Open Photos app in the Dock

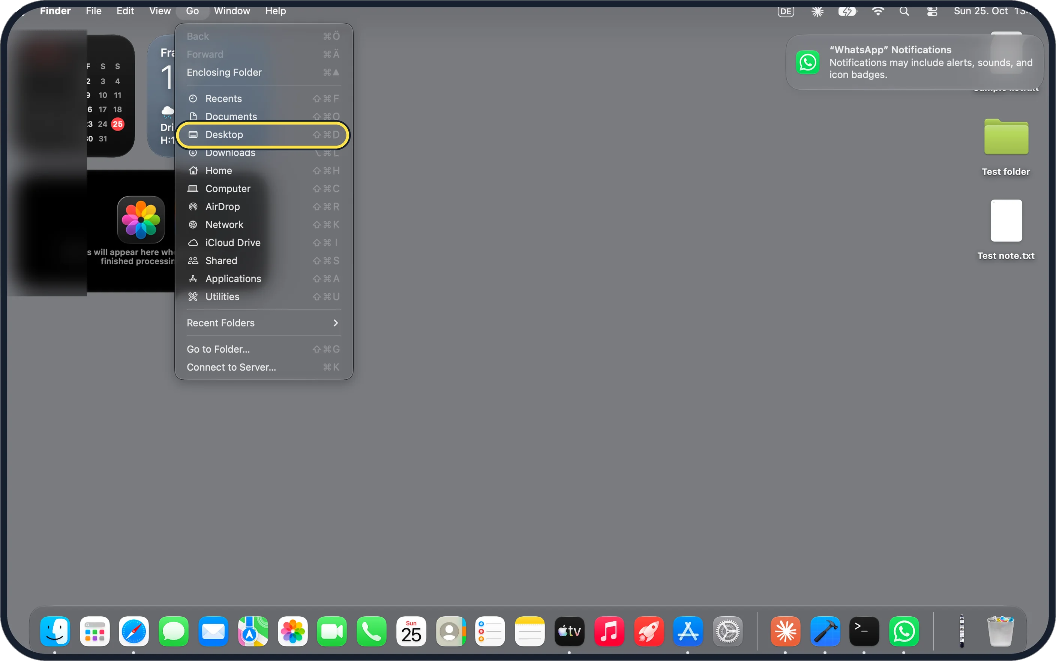pyautogui.click(x=293, y=631)
